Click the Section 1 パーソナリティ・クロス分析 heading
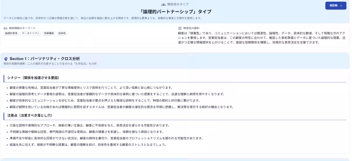The height and width of the screenshot is (161, 352). tap(45, 59)
